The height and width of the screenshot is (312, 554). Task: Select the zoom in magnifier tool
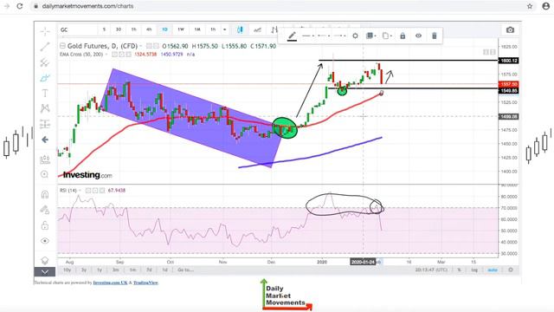[x=45, y=174]
